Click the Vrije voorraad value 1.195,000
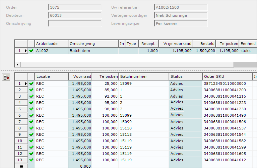 click(176, 51)
